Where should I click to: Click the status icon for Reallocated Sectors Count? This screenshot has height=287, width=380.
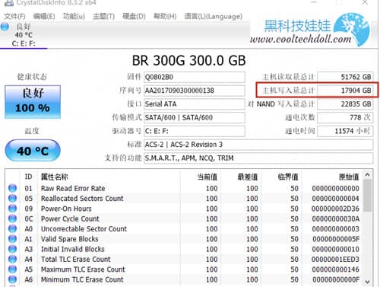12,198
